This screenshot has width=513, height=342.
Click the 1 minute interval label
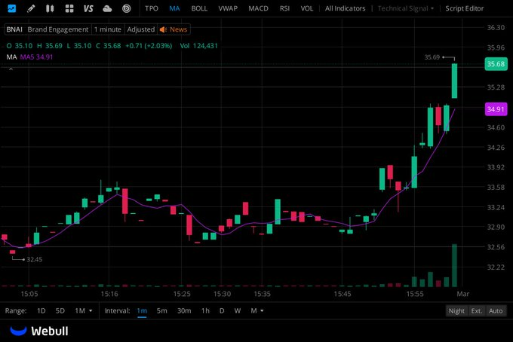[108, 29]
